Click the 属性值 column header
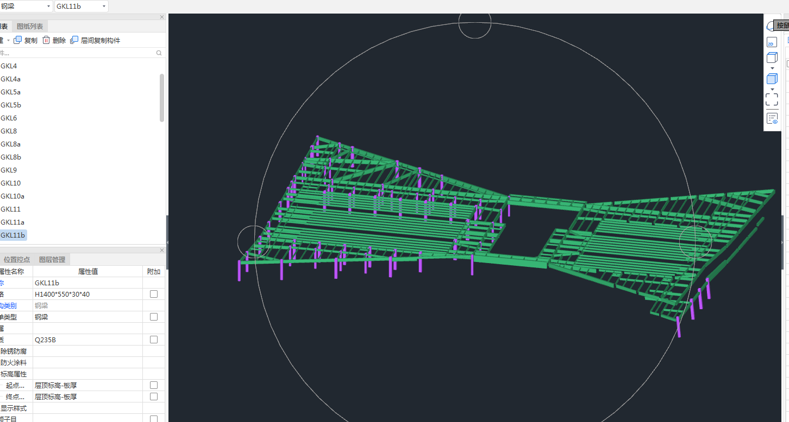Image resolution: width=789 pixels, height=422 pixels. tap(87, 271)
